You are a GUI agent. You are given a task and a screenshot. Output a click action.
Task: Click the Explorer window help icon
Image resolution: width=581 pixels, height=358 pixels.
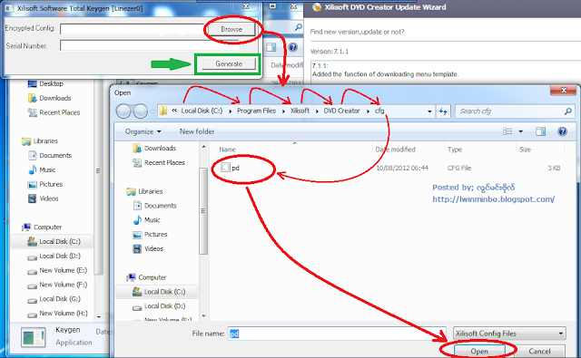click(292, 47)
